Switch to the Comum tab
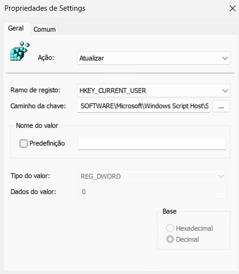Image resolution: width=239 pixels, height=274 pixels. click(x=44, y=29)
